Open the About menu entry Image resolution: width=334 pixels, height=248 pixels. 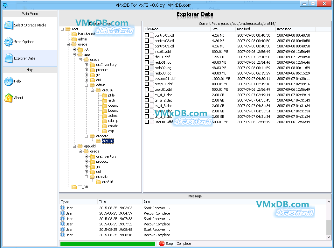30,98
